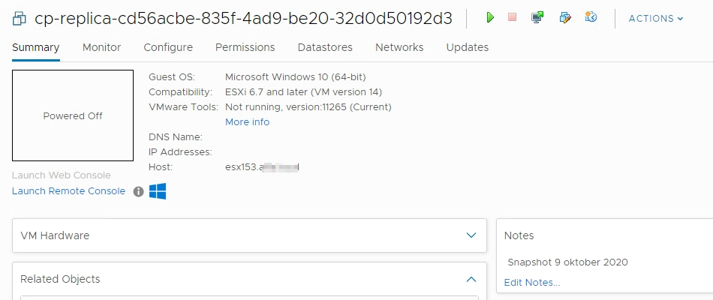The width and height of the screenshot is (713, 300).
Task: Click the Take Snapshot clock icon
Action: click(591, 17)
